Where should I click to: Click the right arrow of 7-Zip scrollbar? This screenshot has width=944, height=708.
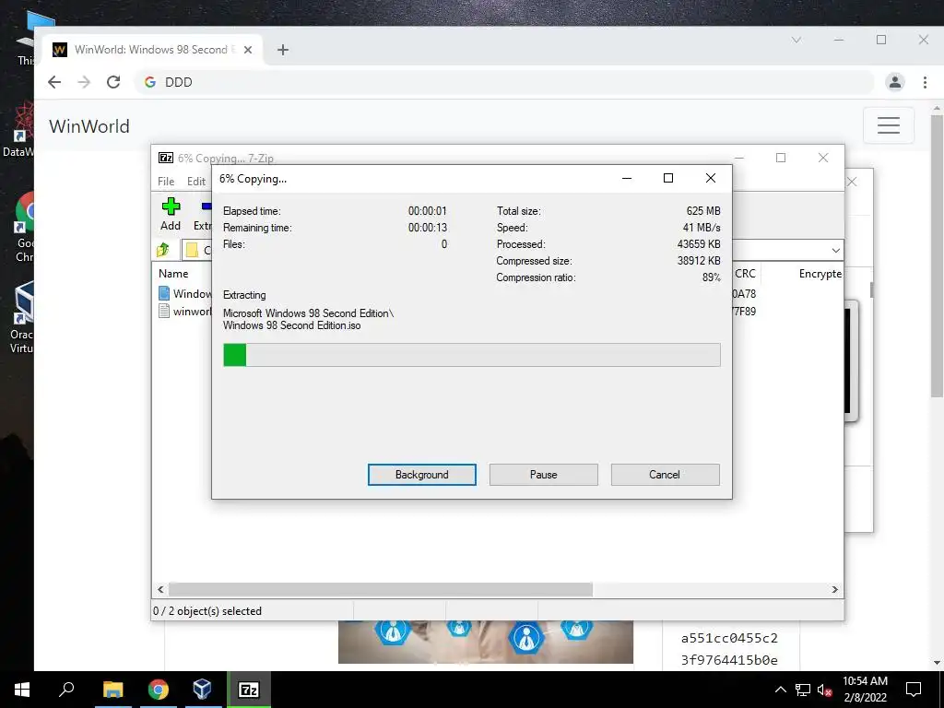click(834, 589)
